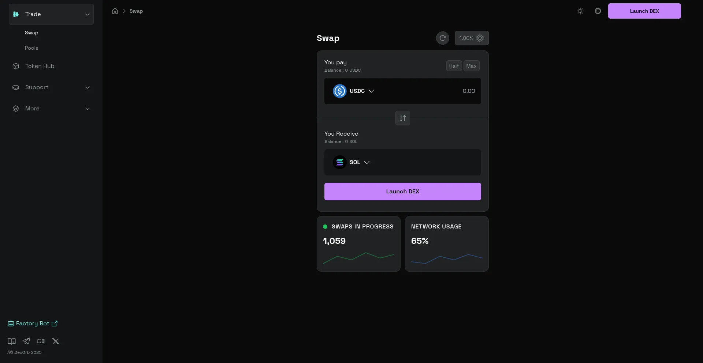Refresh swap quote with circular arrow
Viewport: 703px width, 363px height.
(x=443, y=38)
